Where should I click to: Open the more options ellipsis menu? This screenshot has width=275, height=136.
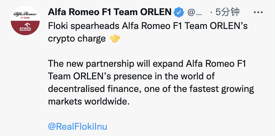(258, 13)
